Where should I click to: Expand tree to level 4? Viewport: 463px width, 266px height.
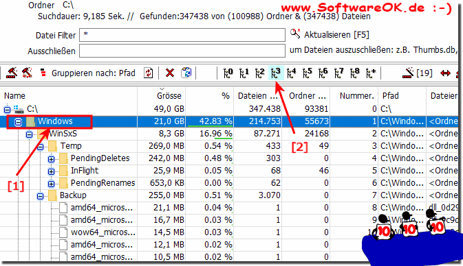292,73
